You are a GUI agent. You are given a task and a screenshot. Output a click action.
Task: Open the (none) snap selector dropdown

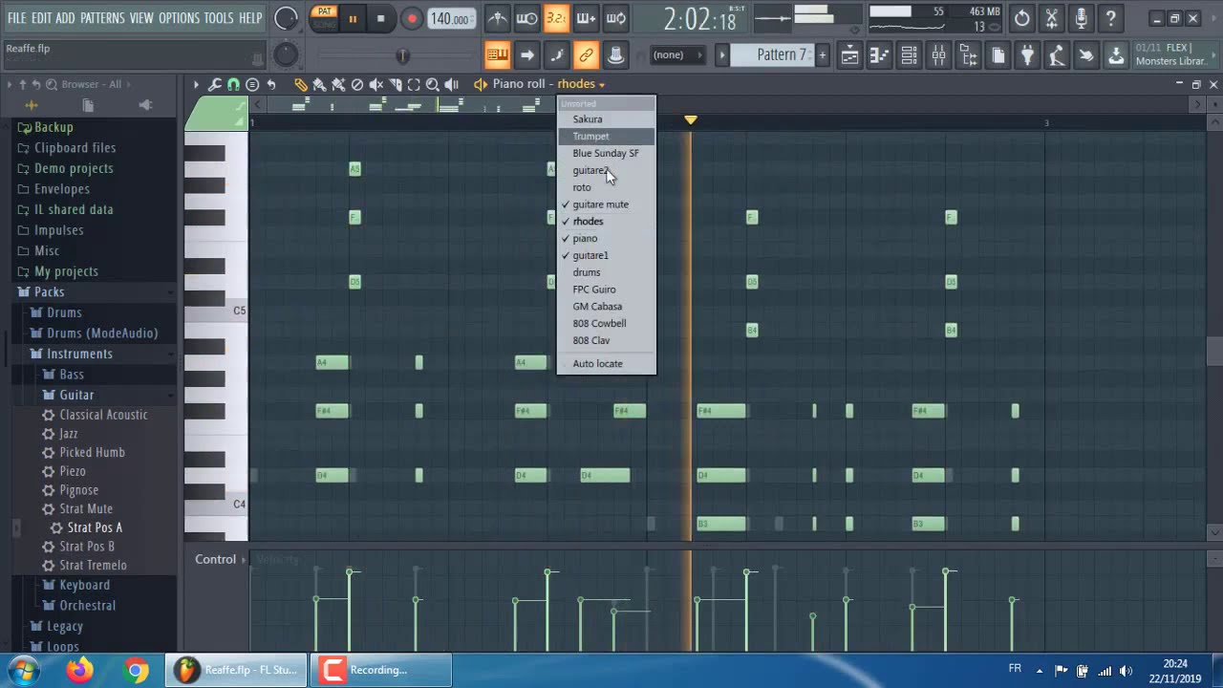676,55
